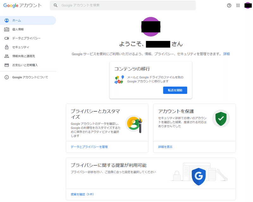This screenshot has height=202, width=253.
Task: Click the search magnifier icon
Action: (x=56, y=5)
